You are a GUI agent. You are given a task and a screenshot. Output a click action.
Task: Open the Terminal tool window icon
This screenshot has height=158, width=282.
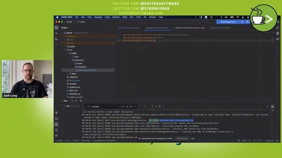(56, 118)
